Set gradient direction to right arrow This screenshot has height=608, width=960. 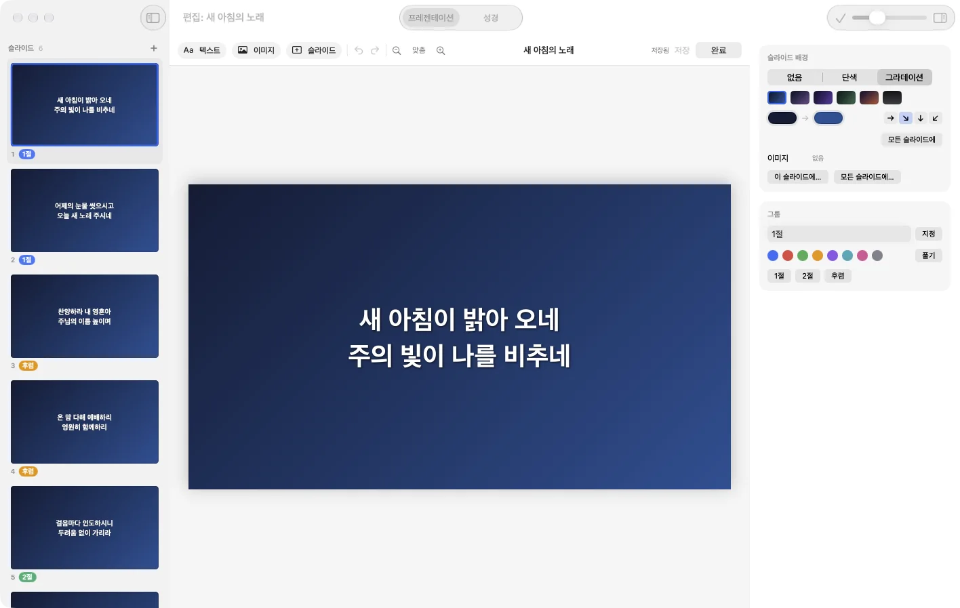(x=891, y=118)
